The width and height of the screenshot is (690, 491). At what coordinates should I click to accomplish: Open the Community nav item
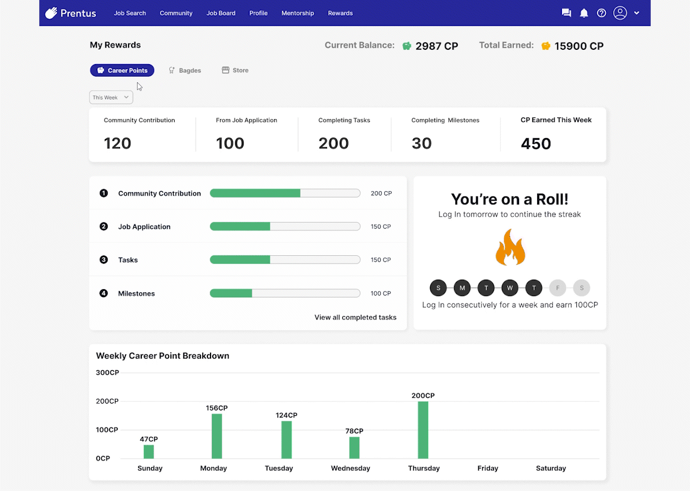tap(176, 13)
